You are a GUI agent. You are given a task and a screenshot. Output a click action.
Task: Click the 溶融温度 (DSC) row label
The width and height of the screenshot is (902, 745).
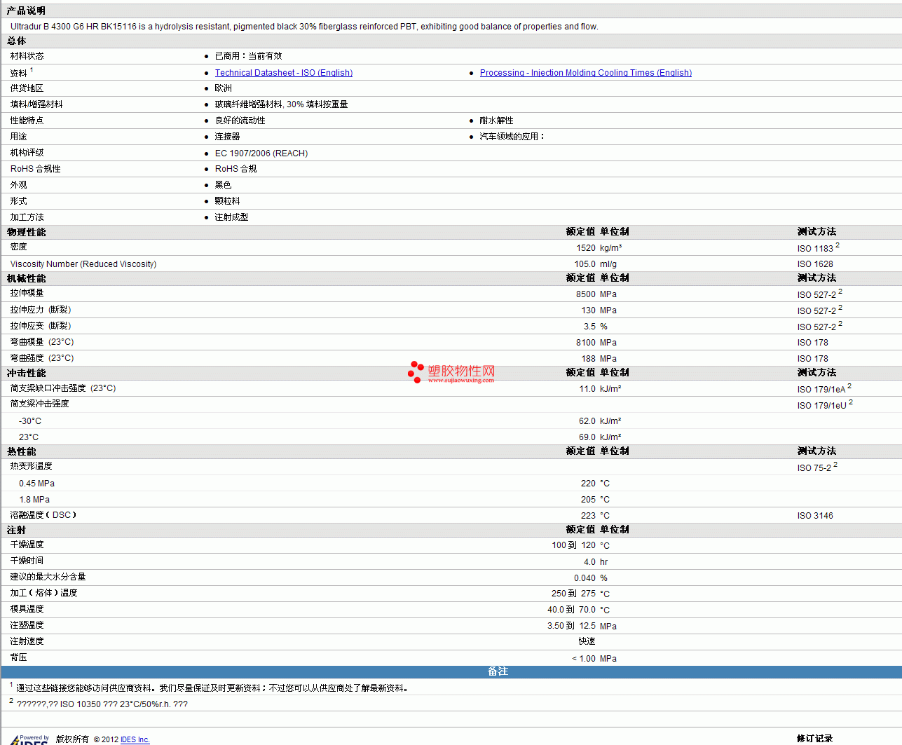(x=43, y=515)
